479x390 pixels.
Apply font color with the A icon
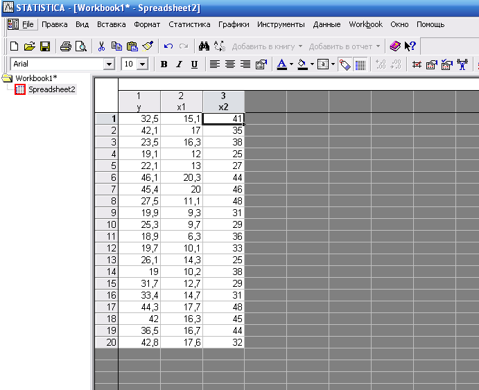(281, 64)
